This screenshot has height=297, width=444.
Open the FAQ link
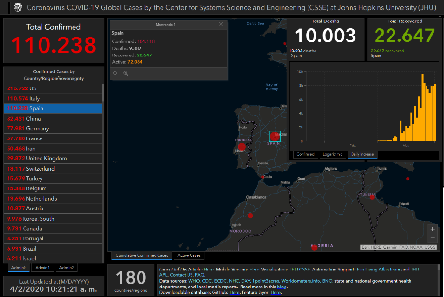(199, 275)
